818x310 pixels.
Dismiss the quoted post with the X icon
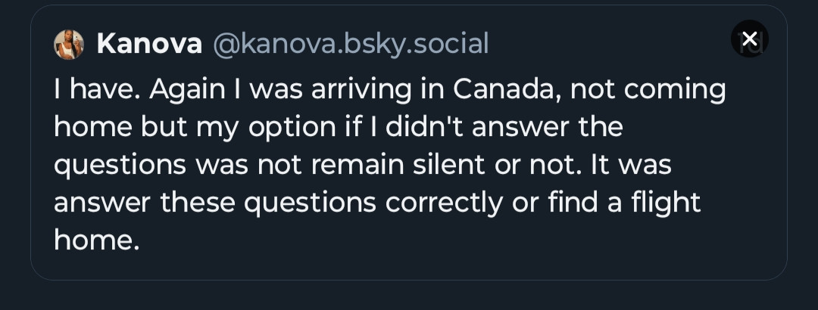749,39
